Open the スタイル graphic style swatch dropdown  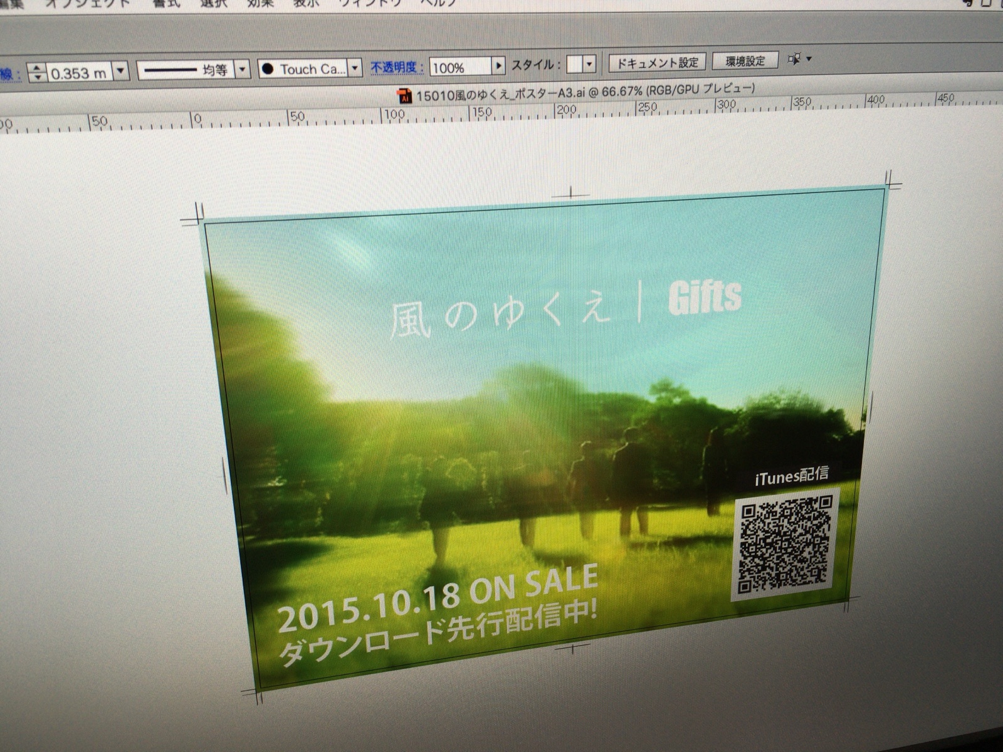click(x=589, y=64)
